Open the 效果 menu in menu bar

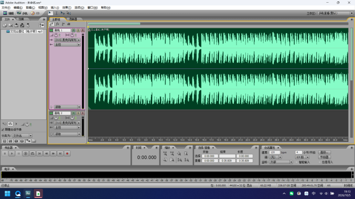(67, 8)
